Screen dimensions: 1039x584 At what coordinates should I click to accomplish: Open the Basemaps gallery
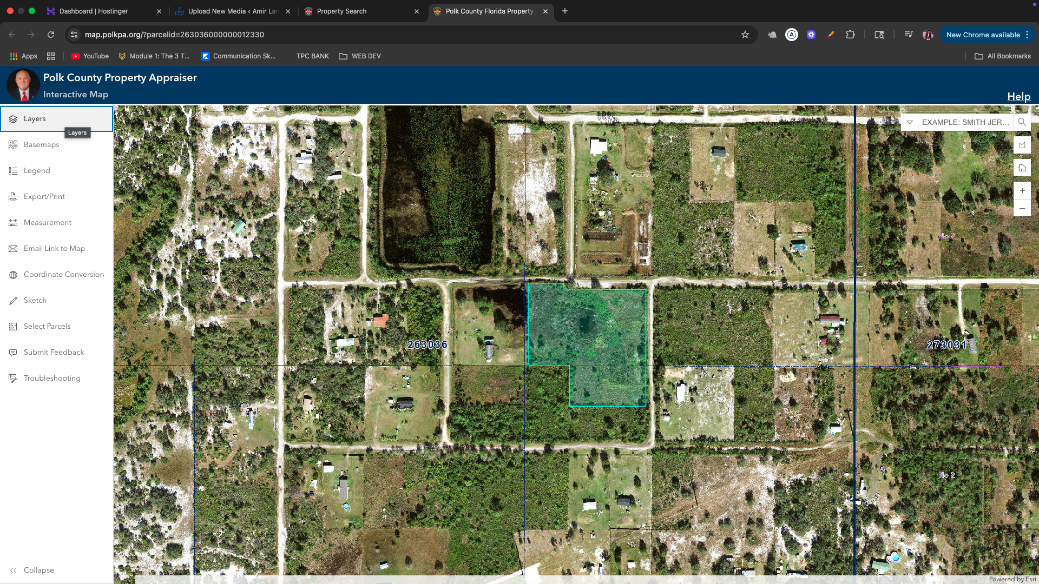(x=41, y=145)
